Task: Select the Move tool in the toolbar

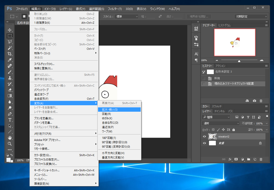Action: (x=10, y=30)
